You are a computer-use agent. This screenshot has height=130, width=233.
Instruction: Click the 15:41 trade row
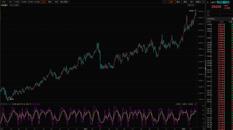point(220,127)
